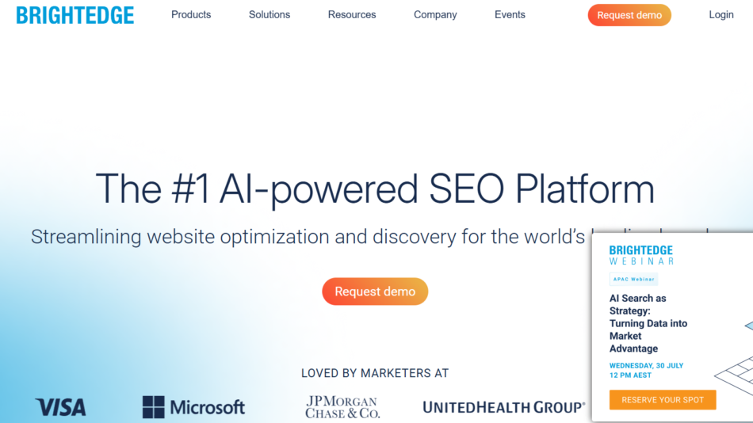Click the JPMorgan Chase & Co. logo

[342, 407]
